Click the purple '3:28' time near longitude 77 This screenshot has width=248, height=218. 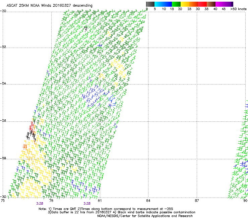[x=40, y=204]
